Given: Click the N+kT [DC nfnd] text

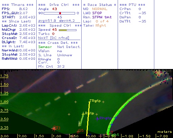Looking at the screenshot, I should pos(54,38).
